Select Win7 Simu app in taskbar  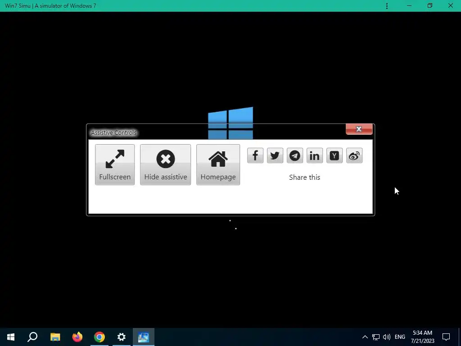pos(144,337)
